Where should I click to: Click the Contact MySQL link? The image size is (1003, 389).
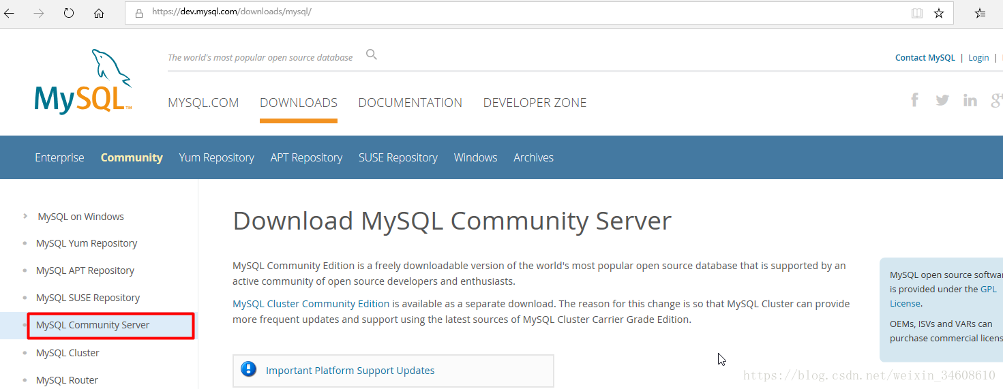925,58
